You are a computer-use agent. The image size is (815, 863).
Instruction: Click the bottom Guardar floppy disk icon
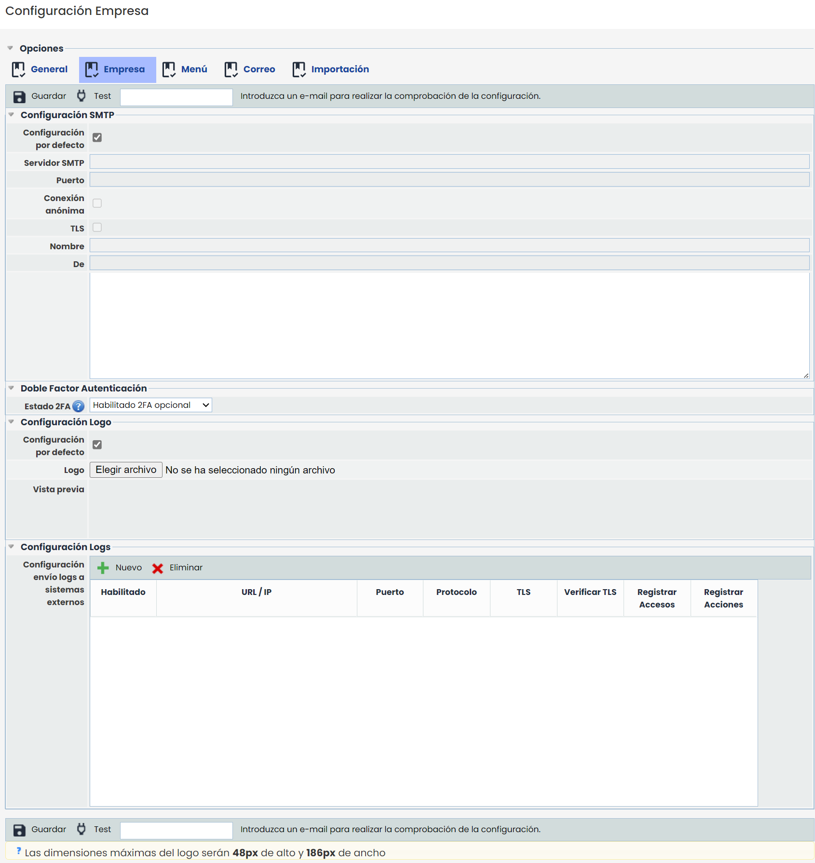pos(19,830)
